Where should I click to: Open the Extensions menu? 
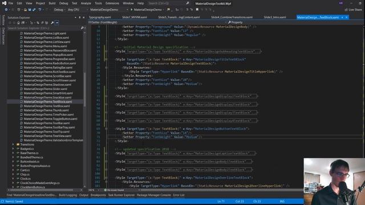112,3
